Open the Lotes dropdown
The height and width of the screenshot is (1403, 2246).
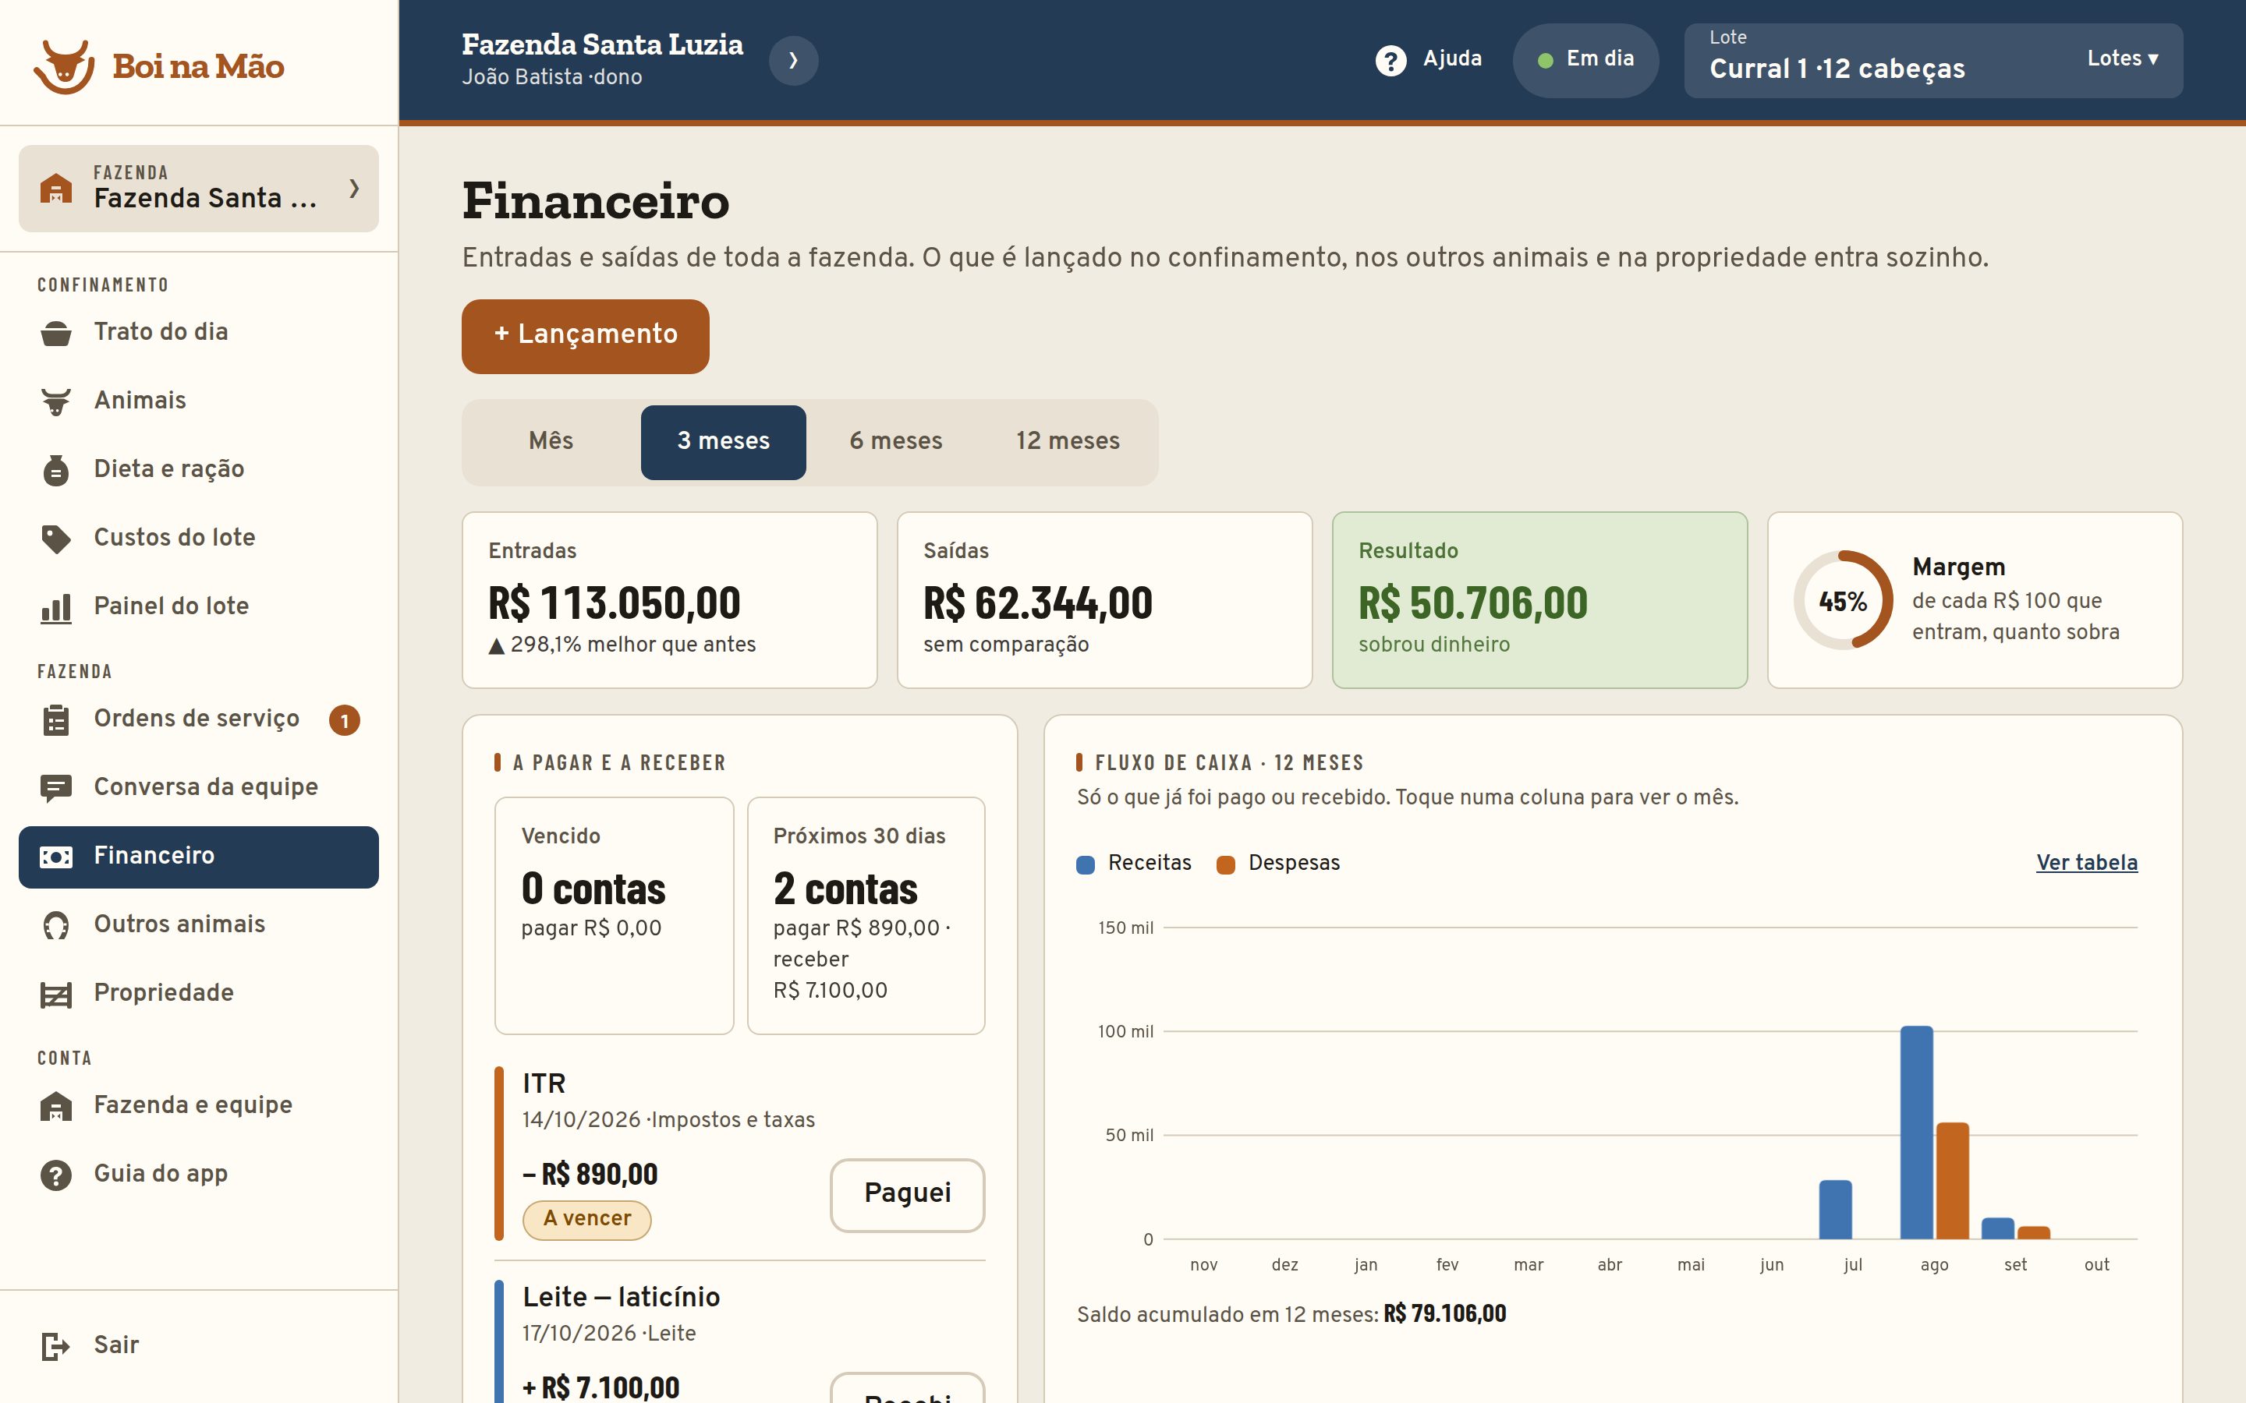(x=2123, y=58)
